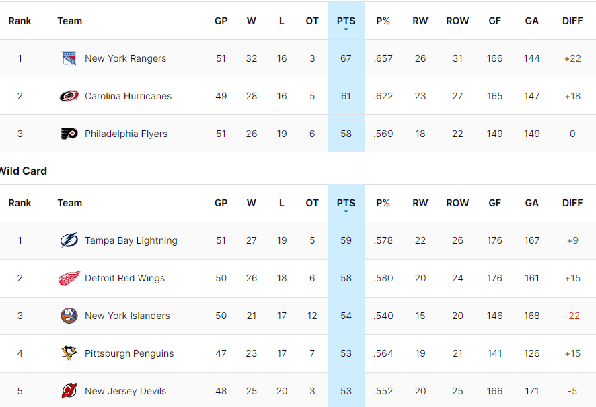Click the New Jersey Devils logo

[69, 391]
